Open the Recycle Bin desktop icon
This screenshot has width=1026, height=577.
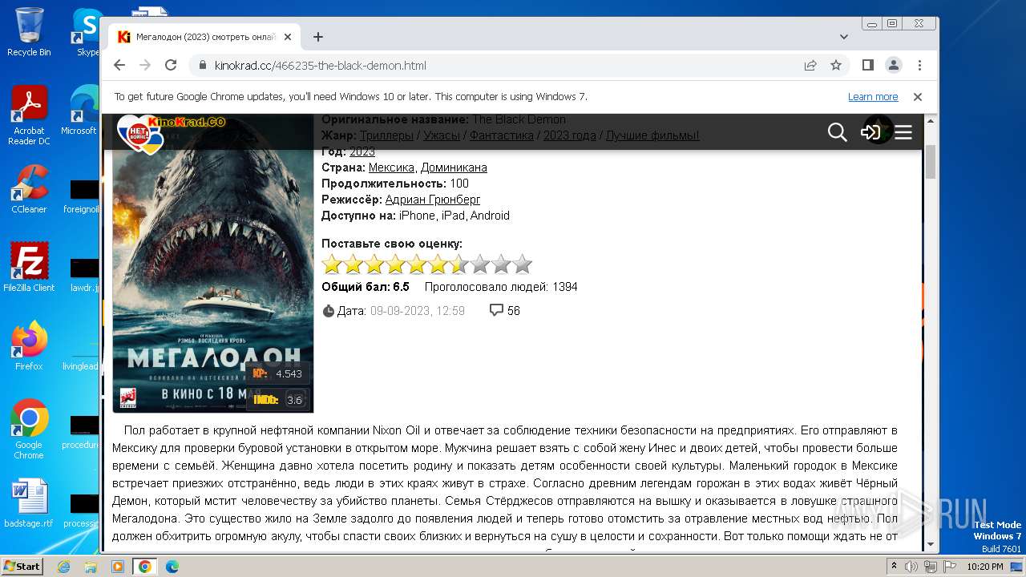[x=29, y=32]
